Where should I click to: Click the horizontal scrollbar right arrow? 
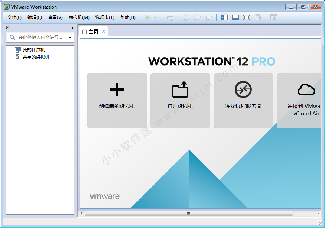318,214
